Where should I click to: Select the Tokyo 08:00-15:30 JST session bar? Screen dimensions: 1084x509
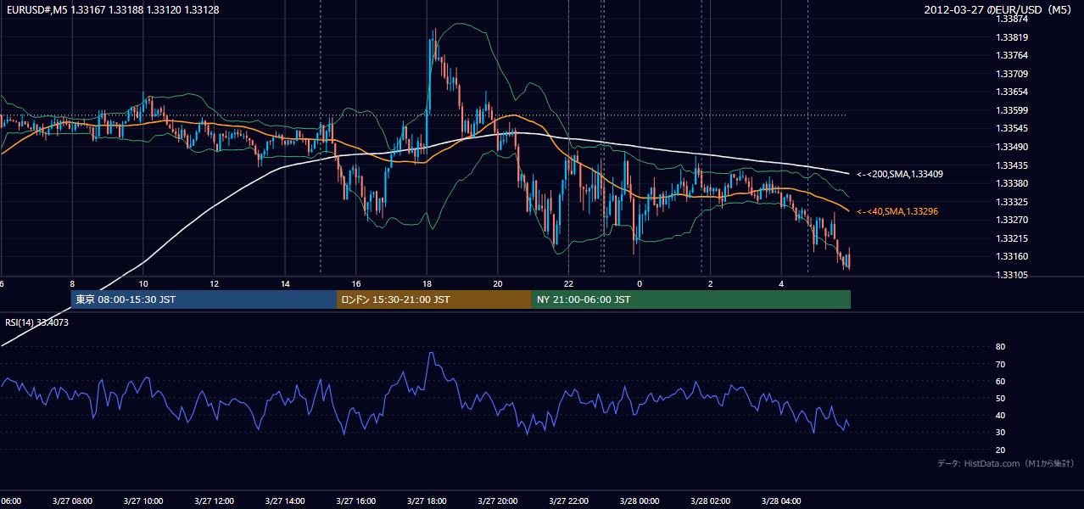pos(204,299)
